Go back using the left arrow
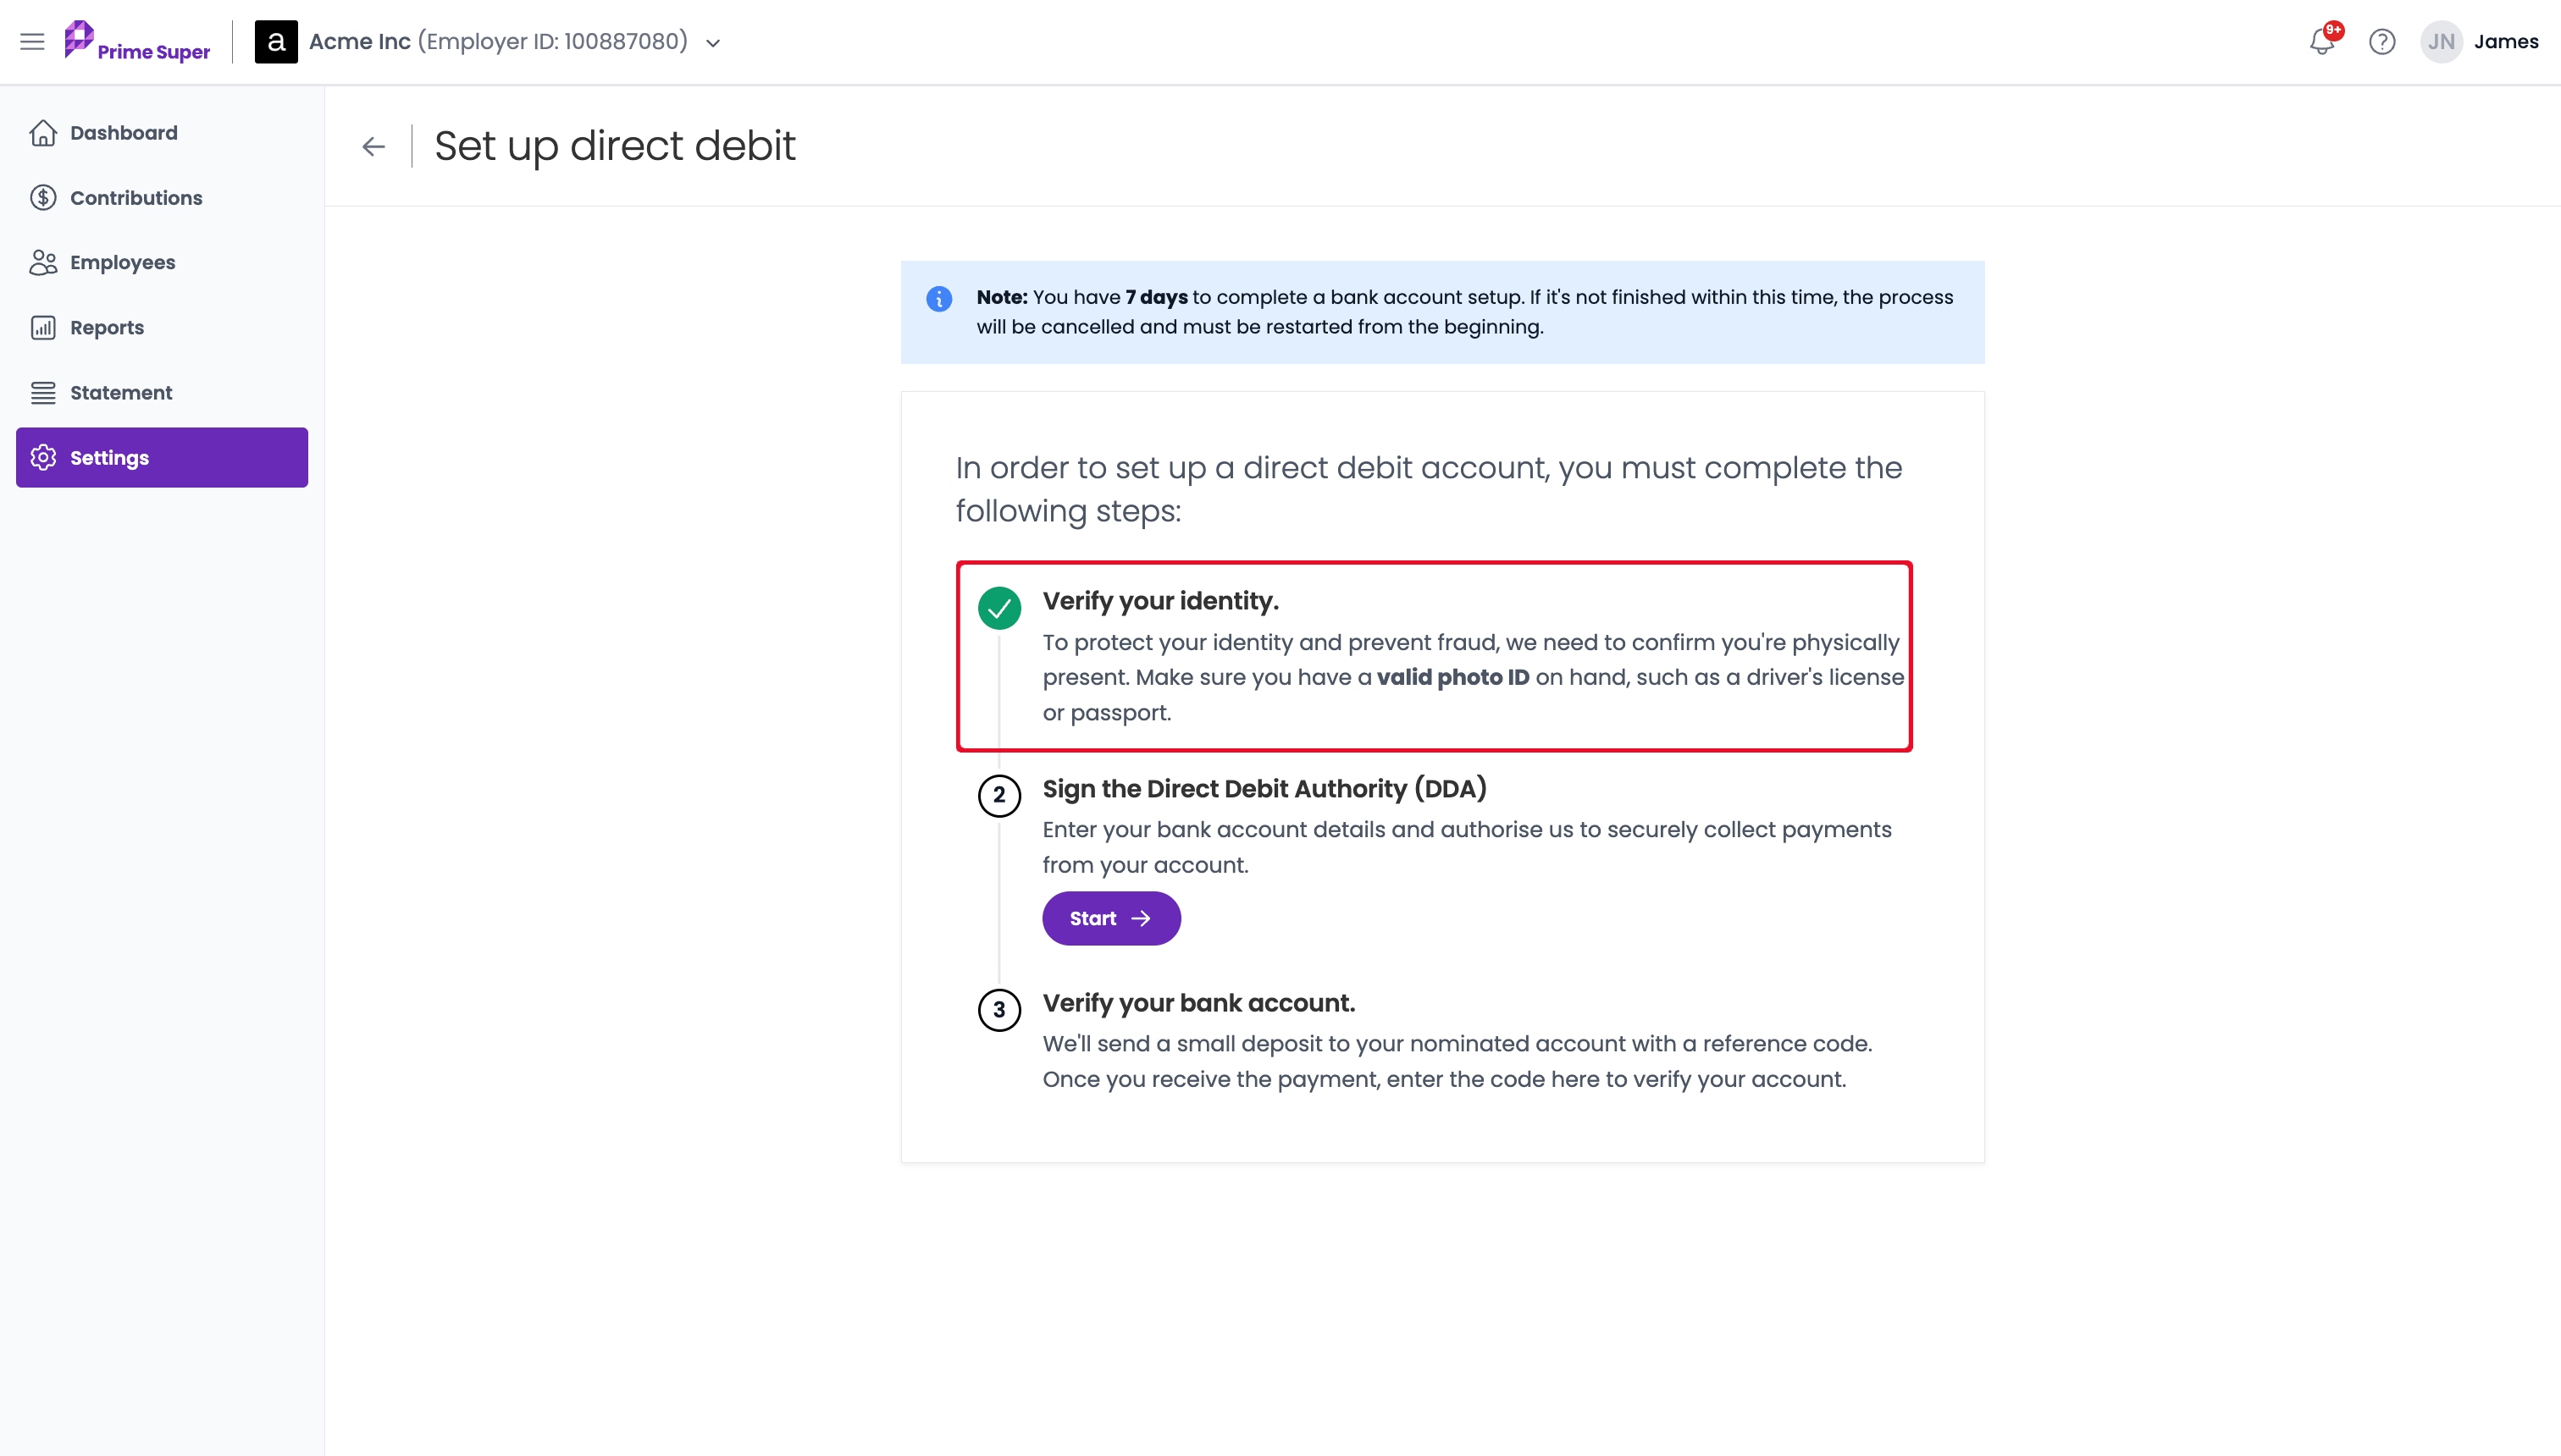Image resolution: width=2561 pixels, height=1456 pixels. point(373,147)
